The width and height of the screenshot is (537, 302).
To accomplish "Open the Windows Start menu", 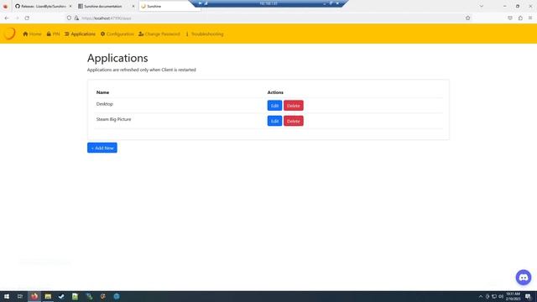I will point(7,296).
